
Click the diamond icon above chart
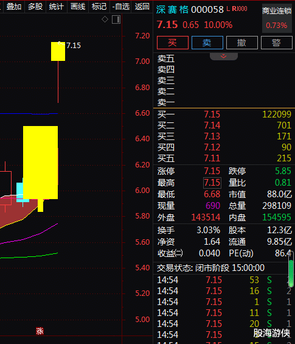[x=105, y=19]
